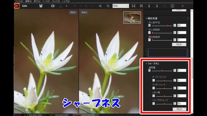Open the 周辺光量 section options menu icon

pos(188,19)
